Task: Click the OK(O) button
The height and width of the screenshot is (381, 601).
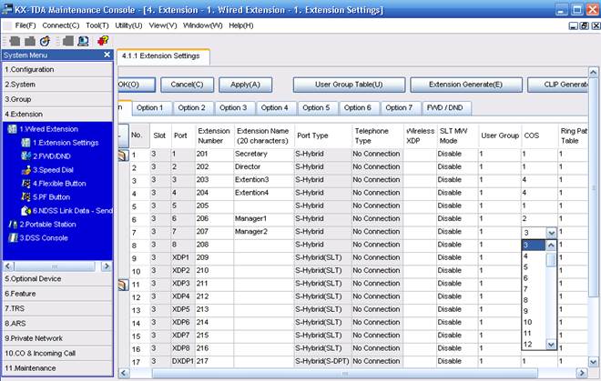Action: pos(136,85)
